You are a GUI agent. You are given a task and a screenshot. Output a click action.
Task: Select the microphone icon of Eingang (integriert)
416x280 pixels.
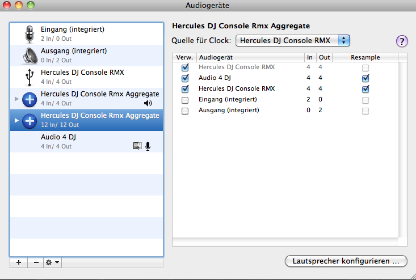click(30, 34)
